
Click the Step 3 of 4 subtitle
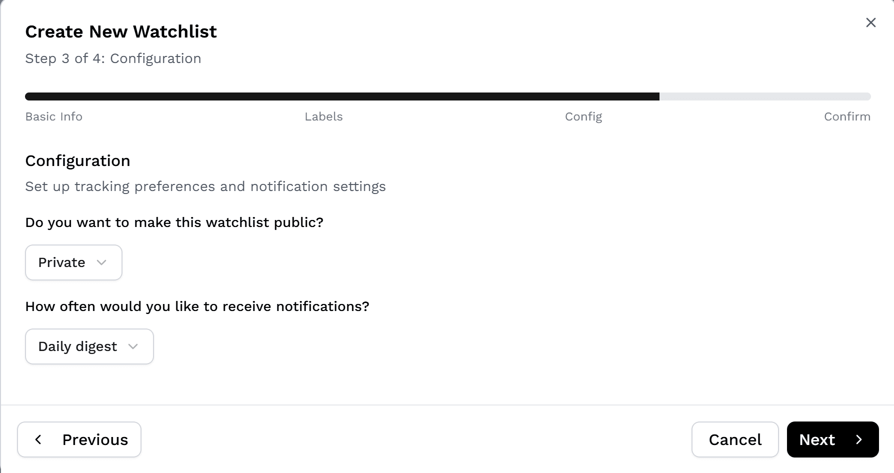click(112, 58)
